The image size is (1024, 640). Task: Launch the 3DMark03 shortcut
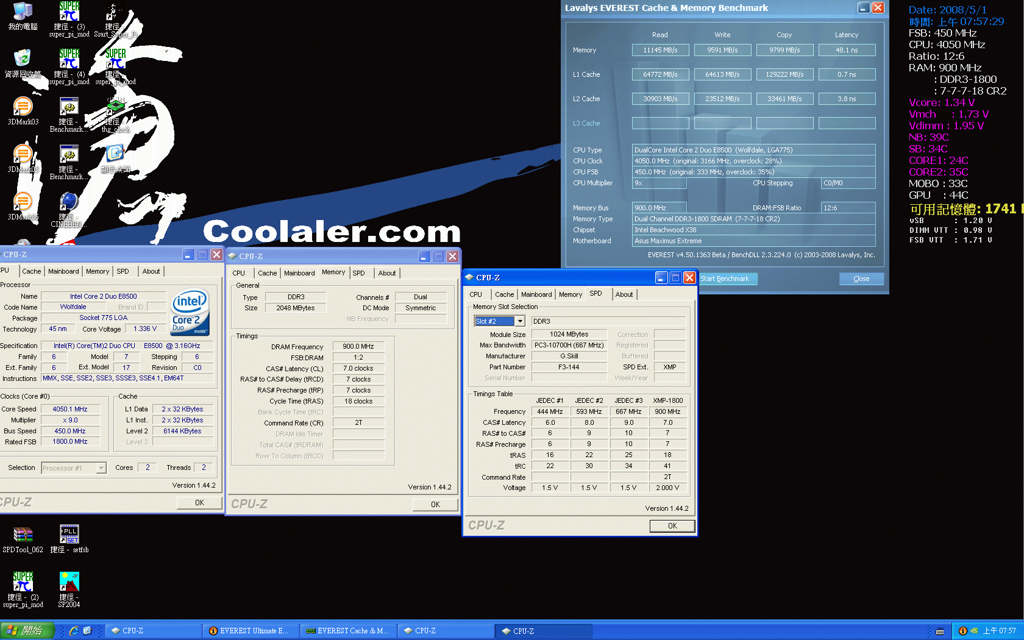pyautogui.click(x=23, y=111)
